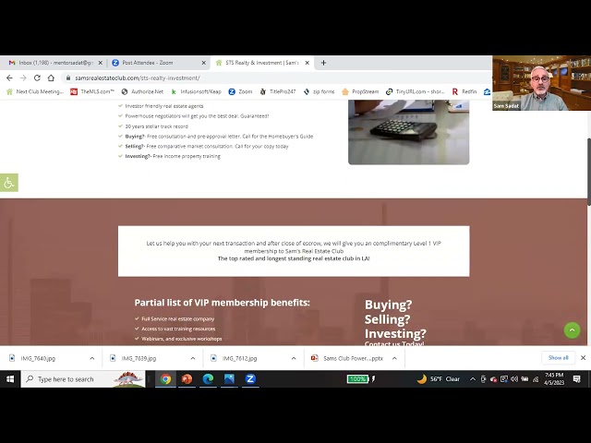This screenshot has height=443, width=591.
Task: Open Authorize.Net bookmark
Action: [x=142, y=91]
